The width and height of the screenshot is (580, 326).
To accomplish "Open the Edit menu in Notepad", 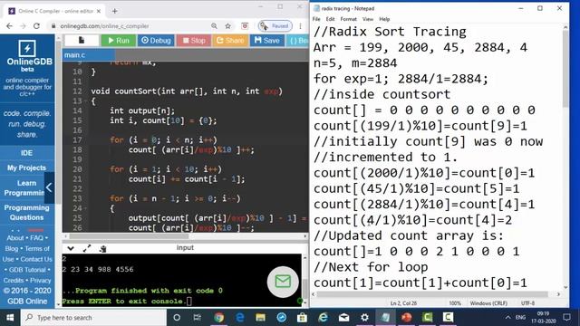I will (x=330, y=19).
